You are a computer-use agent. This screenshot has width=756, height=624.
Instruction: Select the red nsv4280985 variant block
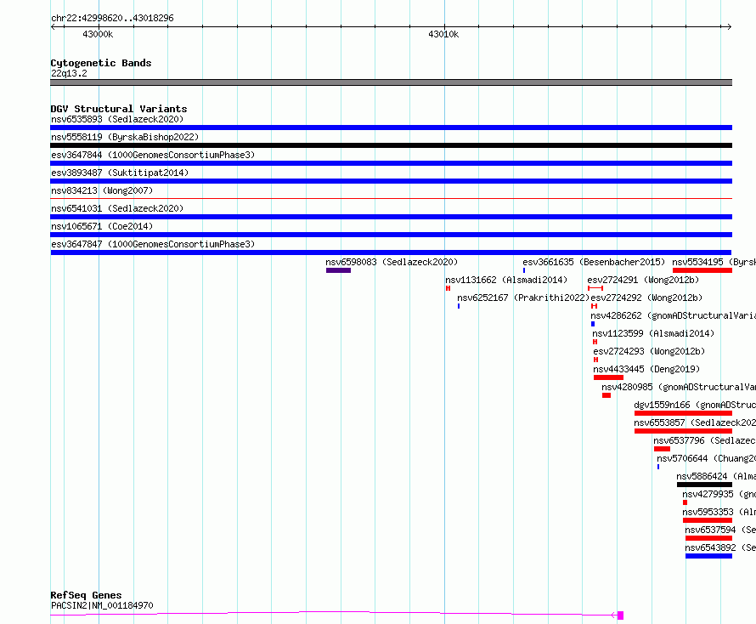[606, 395]
